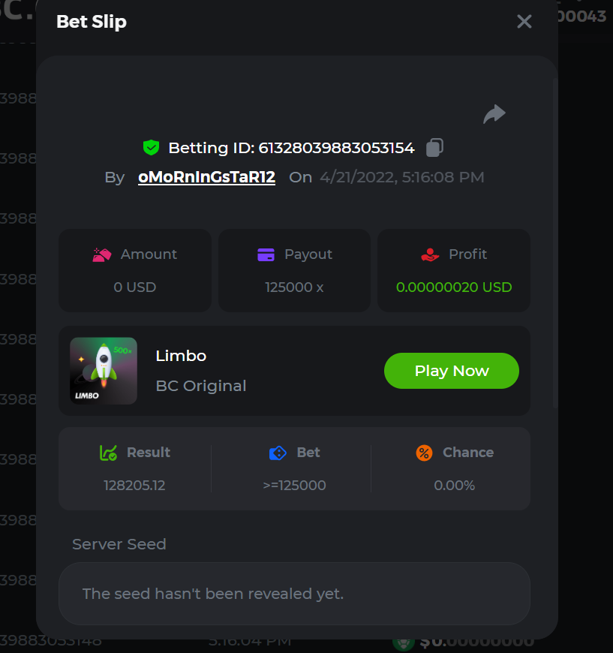Click the red Profit hand icon
Viewport: 613px width, 653px height.
[430, 255]
